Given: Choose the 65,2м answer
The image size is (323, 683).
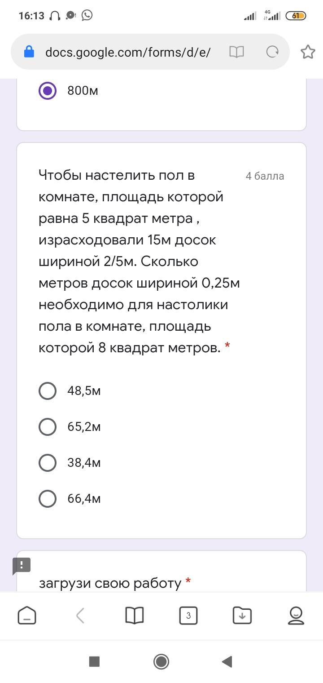Looking at the screenshot, I should coord(48,427).
